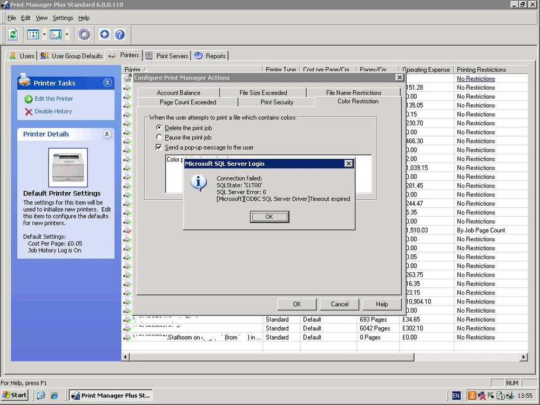Screen dimensions: 540x405
Task: Switch to Page Count Exceeded tab
Action: click(188, 102)
